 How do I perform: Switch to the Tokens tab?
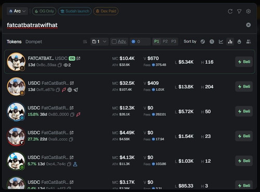(x=14, y=42)
